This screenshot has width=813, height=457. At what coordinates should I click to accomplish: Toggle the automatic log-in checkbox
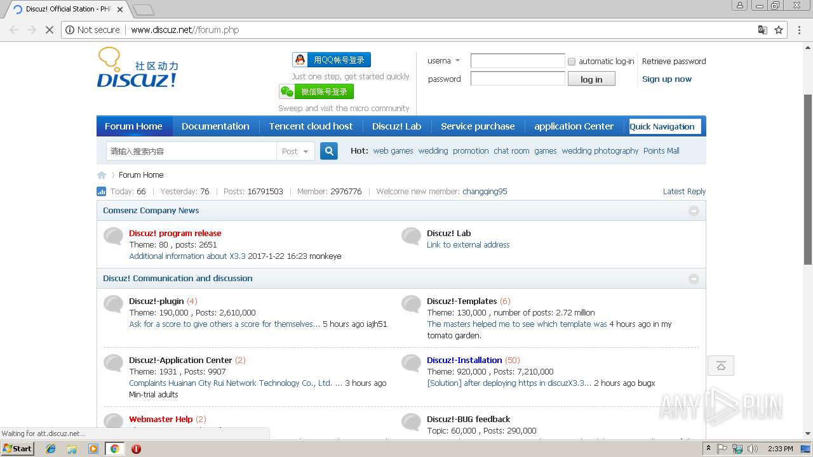pos(572,62)
